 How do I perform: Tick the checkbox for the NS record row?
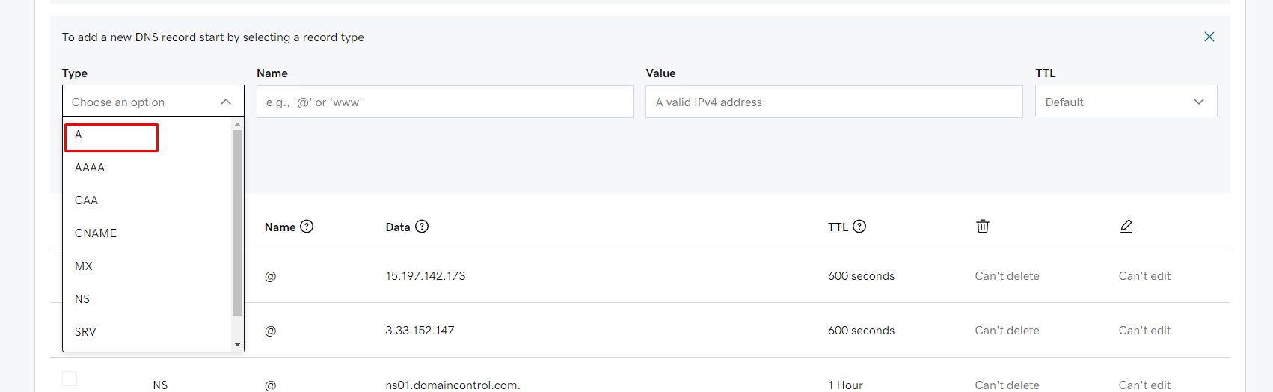[x=70, y=379]
